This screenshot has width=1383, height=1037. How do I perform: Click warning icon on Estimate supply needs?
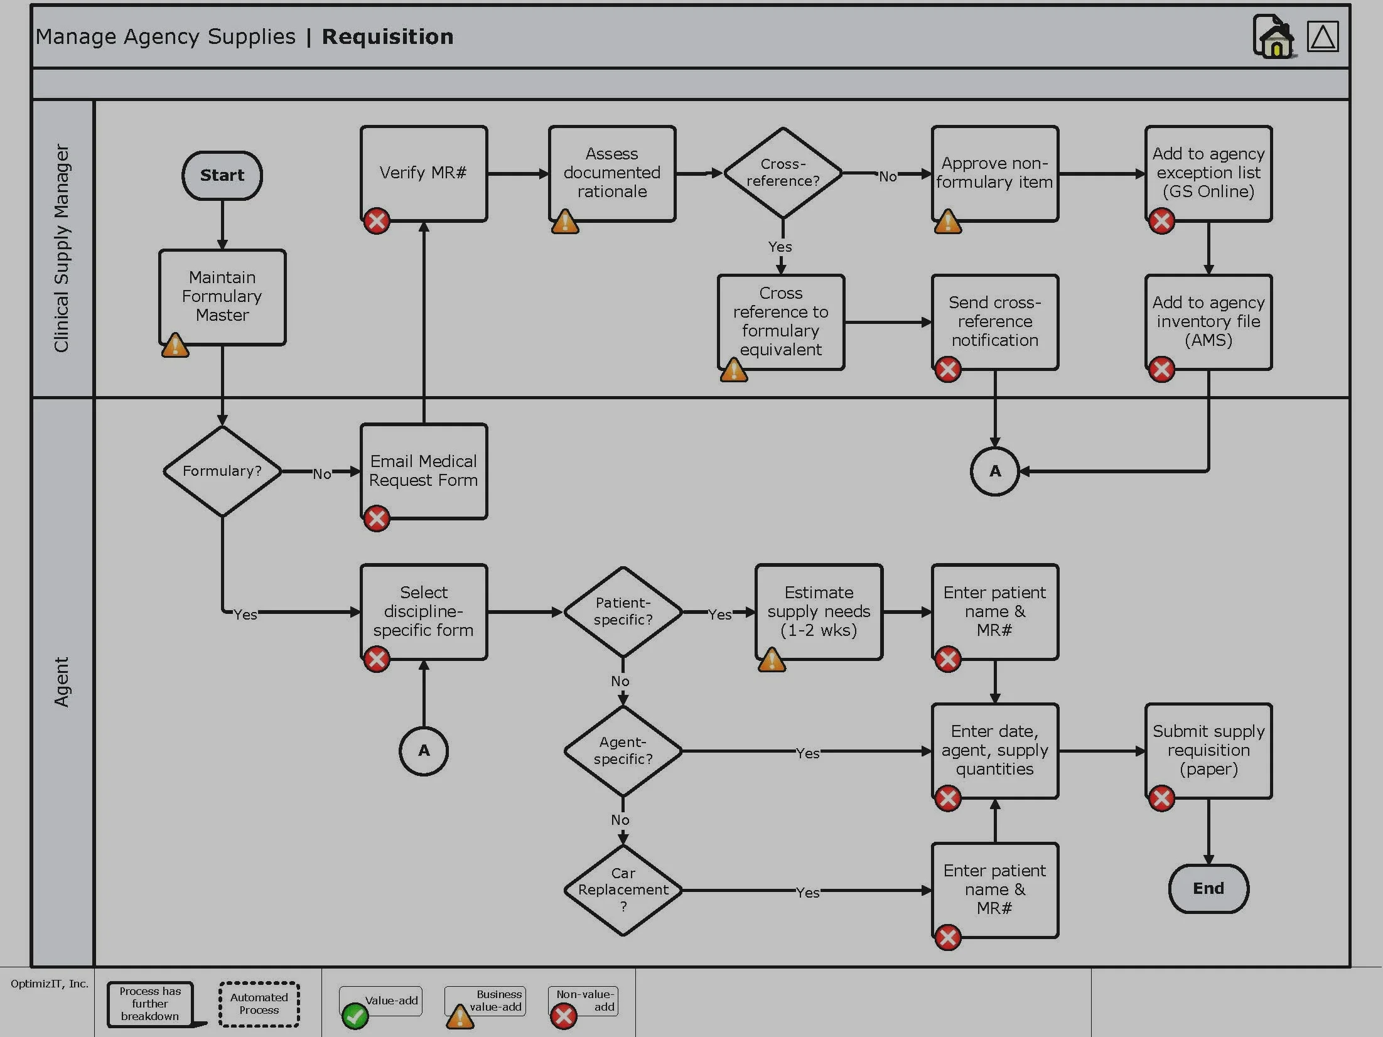[772, 660]
